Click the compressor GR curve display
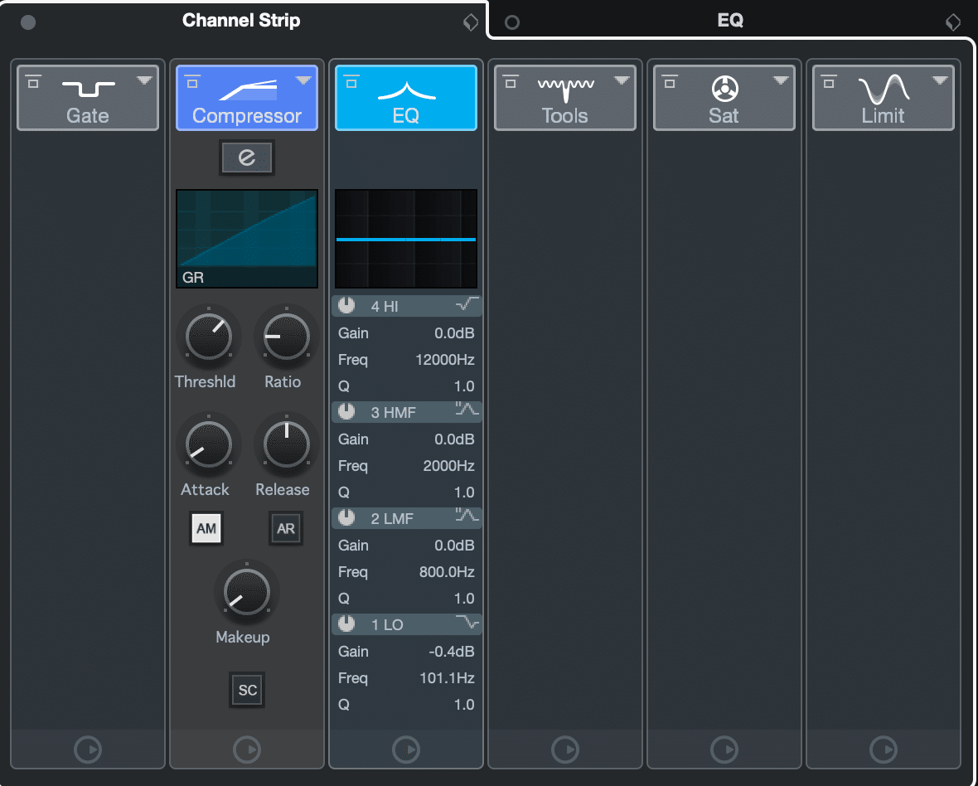978x786 pixels. 247,238
